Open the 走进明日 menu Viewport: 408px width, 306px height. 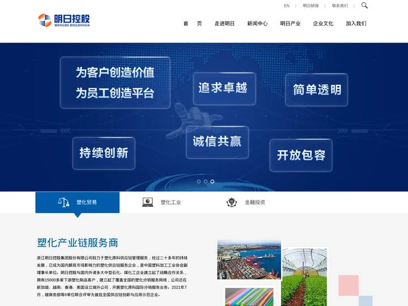224,23
